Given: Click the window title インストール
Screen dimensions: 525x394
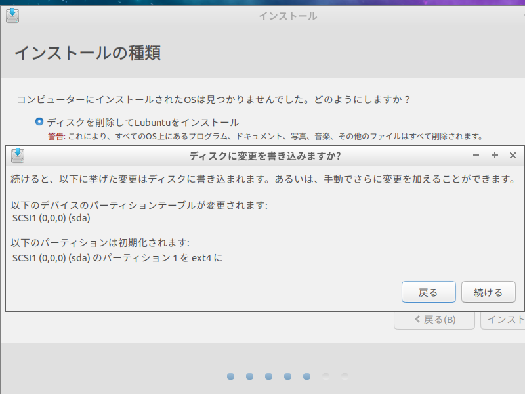Looking at the screenshot, I should [x=288, y=16].
